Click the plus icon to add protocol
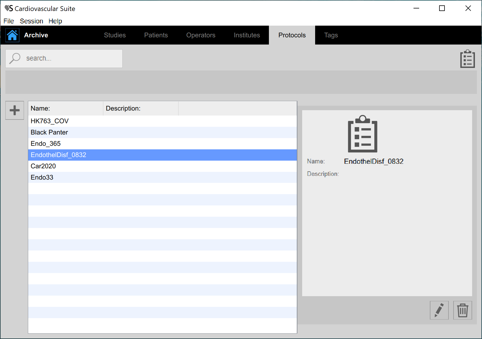The height and width of the screenshot is (339, 482). coord(15,110)
